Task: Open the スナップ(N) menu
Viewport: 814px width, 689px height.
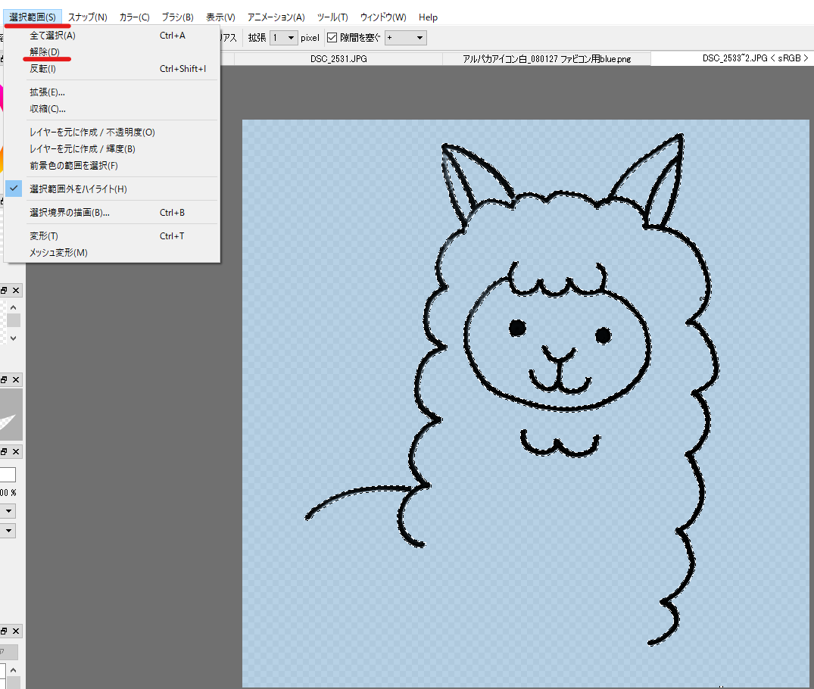Action: coord(88,17)
